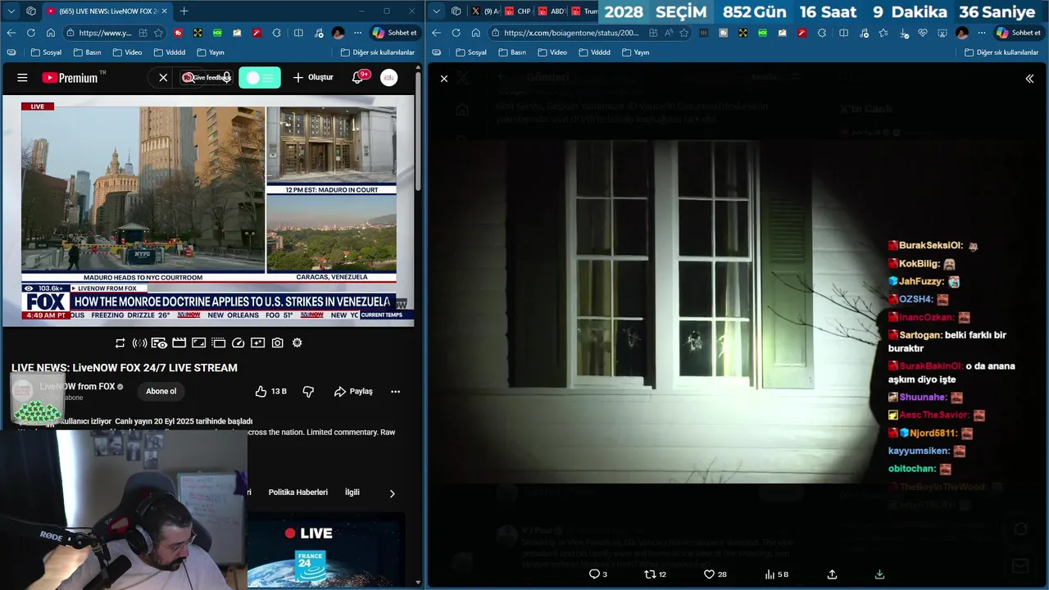1049x590 pixels.
Task: Click the dashed-frame icon under the video
Action: click(x=218, y=343)
